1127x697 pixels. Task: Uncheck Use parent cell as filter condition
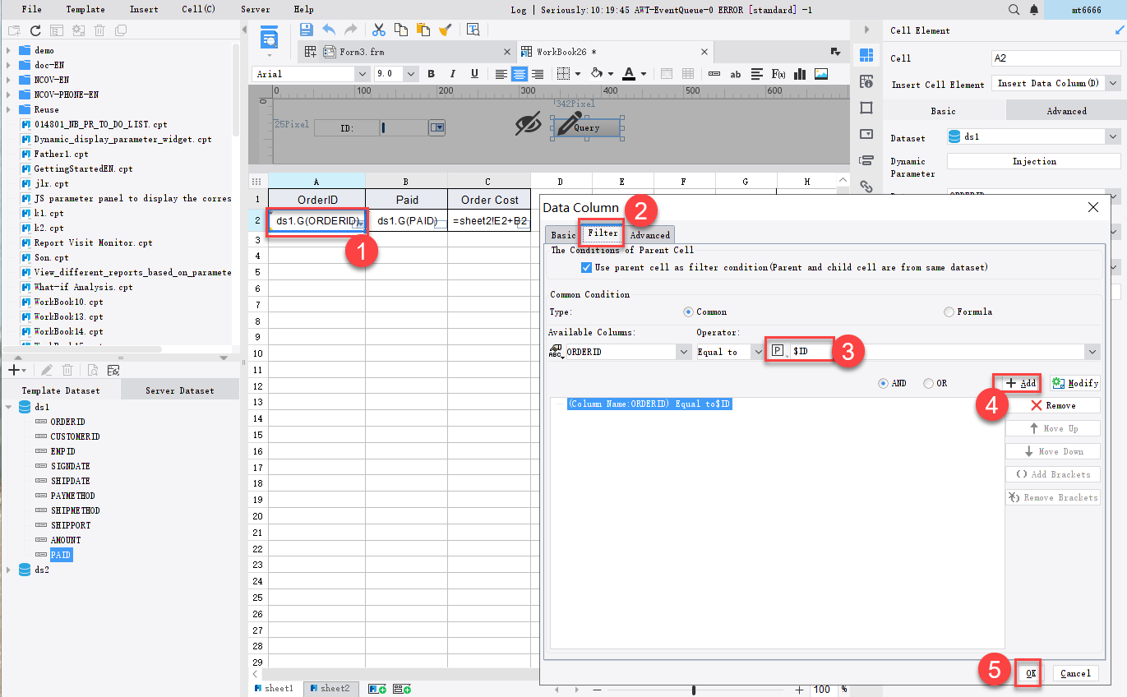pos(587,265)
